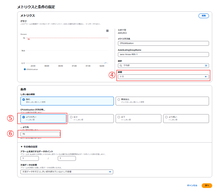Click the 70 threshold label on graph
Image resolution: width=217 pixels, height=195 pixels.
[29, 39]
